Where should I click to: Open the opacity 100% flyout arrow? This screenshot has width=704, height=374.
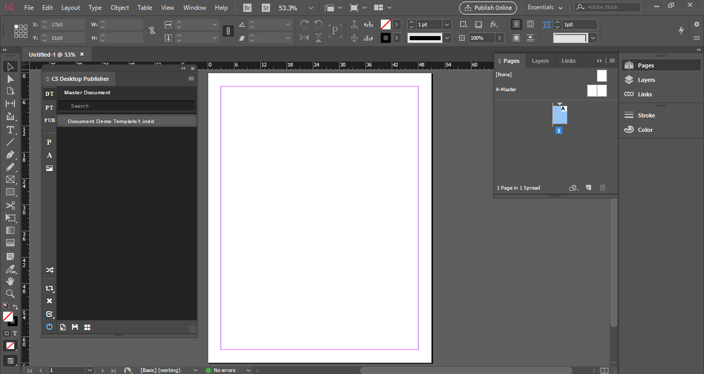tap(500, 38)
